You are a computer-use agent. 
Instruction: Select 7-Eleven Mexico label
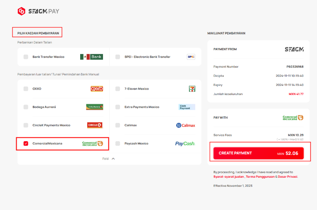coord(137,89)
